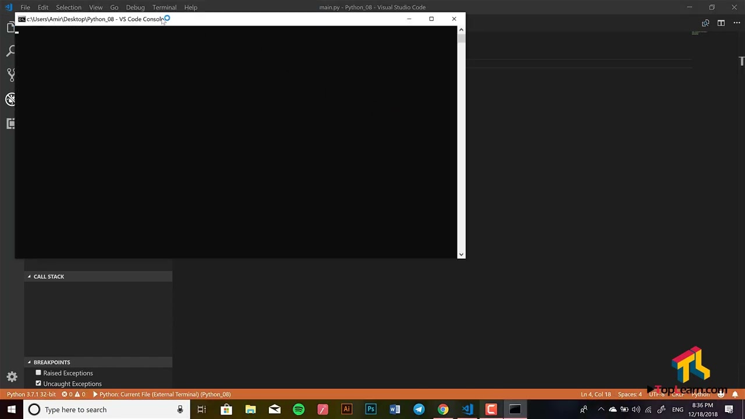The width and height of the screenshot is (745, 419).
Task: Open the Edit menu
Action: (x=43, y=7)
